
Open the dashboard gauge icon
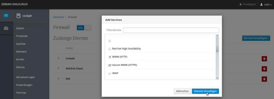click(6, 28)
